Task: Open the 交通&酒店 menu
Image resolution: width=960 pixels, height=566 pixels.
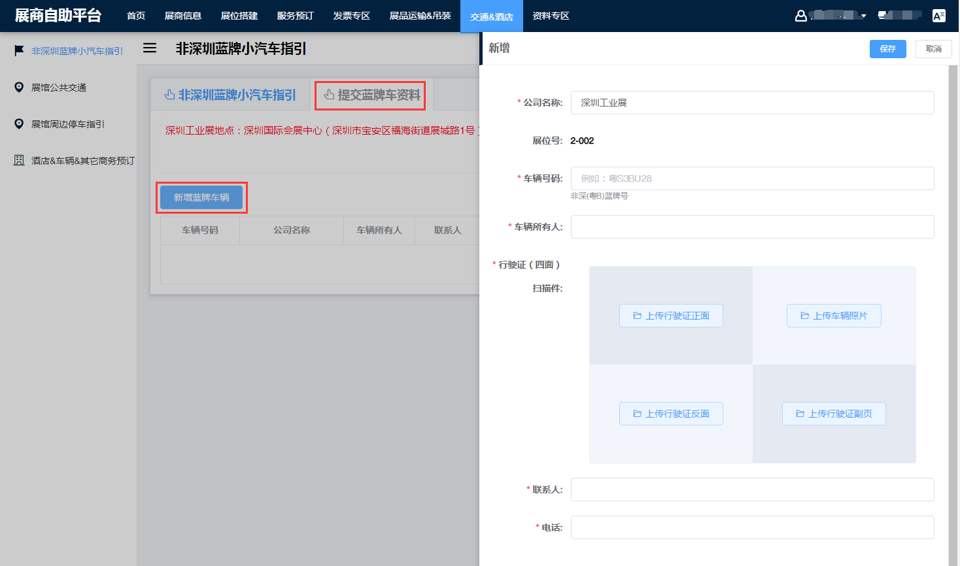Action: point(491,16)
